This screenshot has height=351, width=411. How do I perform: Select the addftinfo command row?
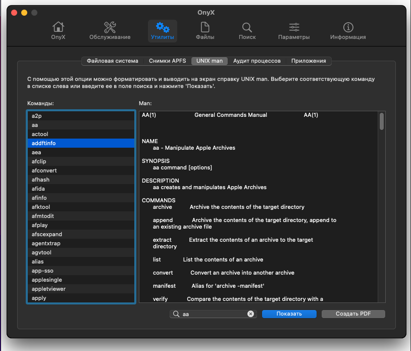[x=81, y=143]
